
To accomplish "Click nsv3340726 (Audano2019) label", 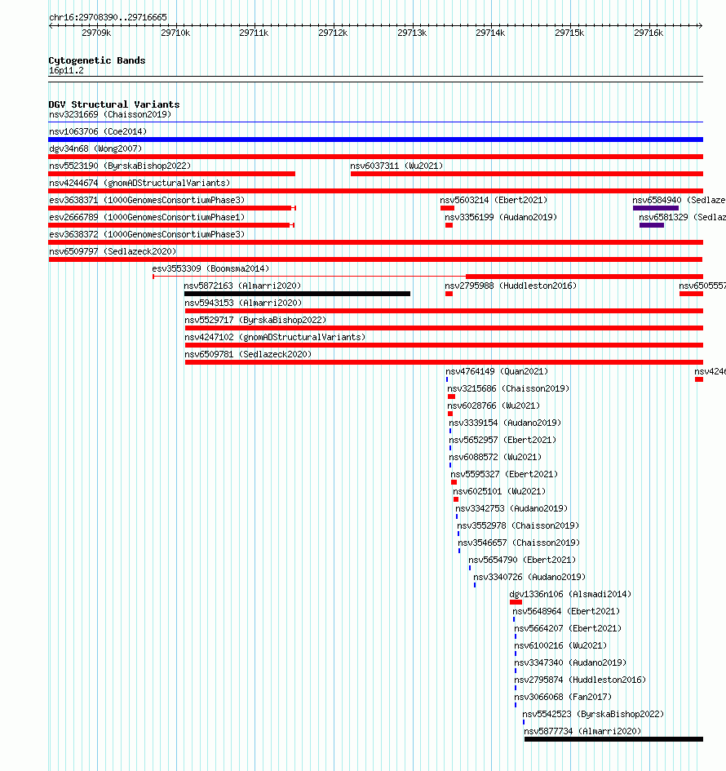I will click(529, 578).
